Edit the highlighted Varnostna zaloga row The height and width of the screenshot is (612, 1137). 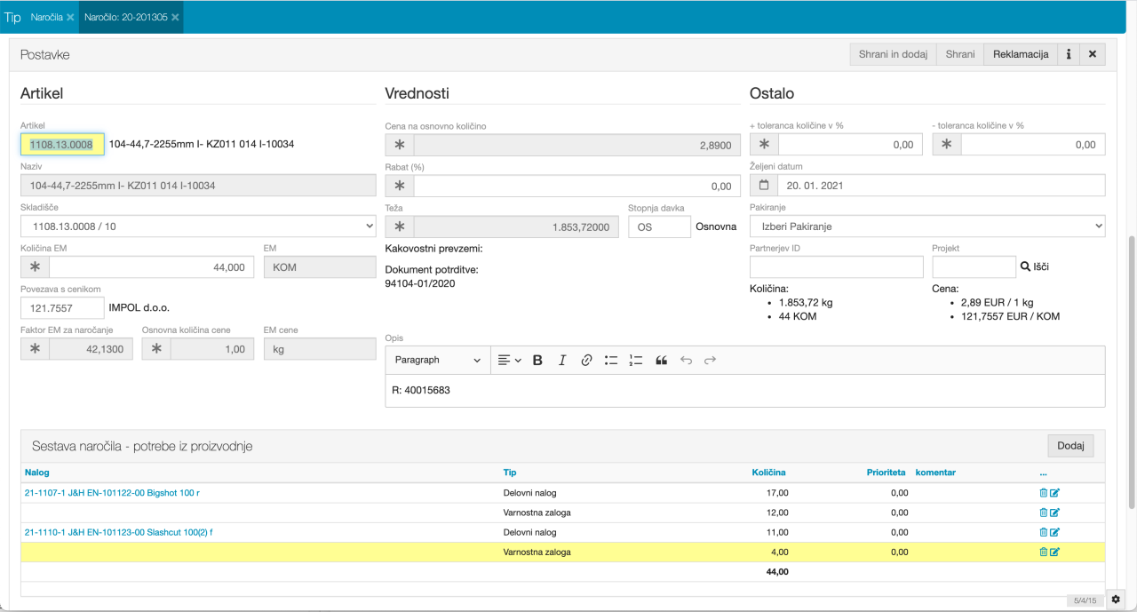tap(1055, 552)
